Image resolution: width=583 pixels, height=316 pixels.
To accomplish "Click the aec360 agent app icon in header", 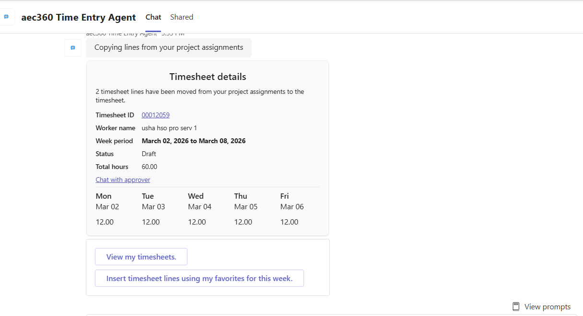I will pos(6,17).
